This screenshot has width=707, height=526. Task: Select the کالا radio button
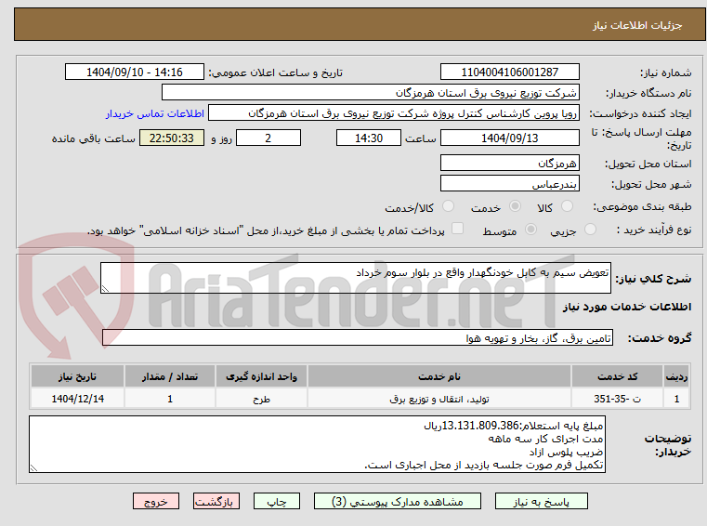click(567, 206)
